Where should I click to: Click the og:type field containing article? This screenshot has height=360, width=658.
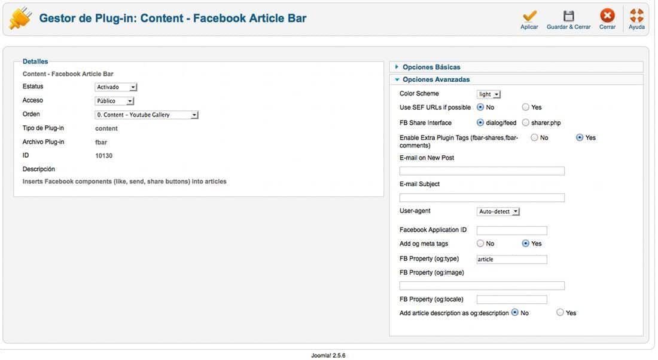click(x=511, y=259)
